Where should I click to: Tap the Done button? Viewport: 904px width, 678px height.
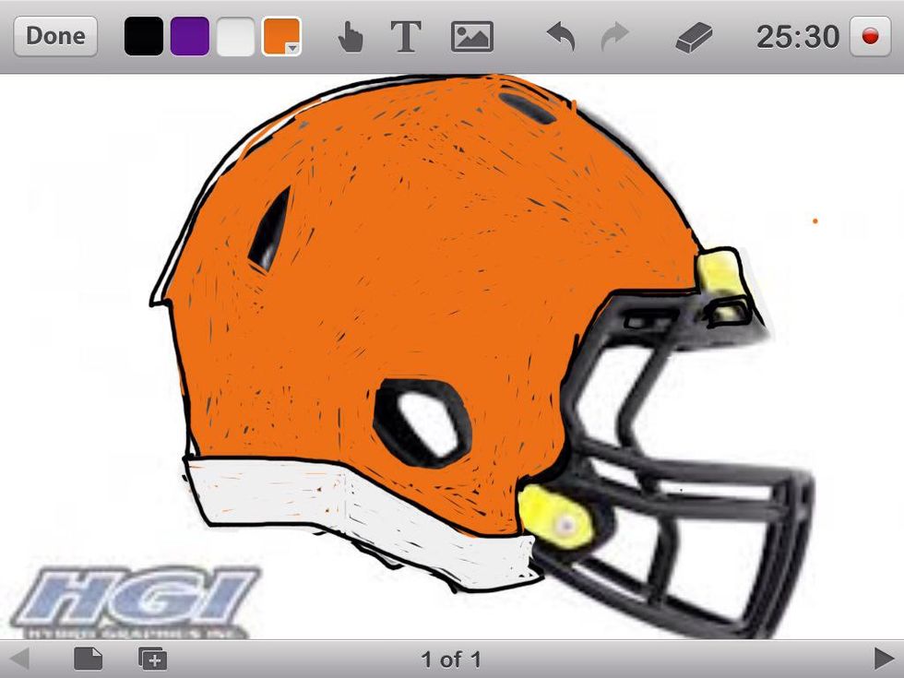(x=55, y=36)
